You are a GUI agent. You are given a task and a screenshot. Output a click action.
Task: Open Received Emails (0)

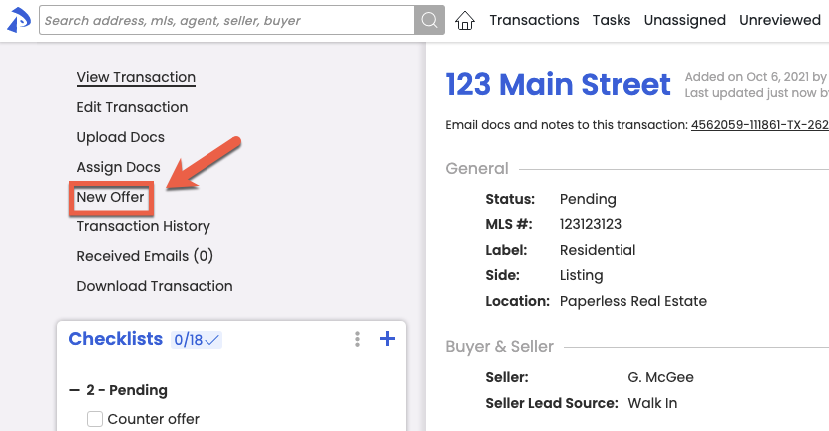tap(145, 256)
